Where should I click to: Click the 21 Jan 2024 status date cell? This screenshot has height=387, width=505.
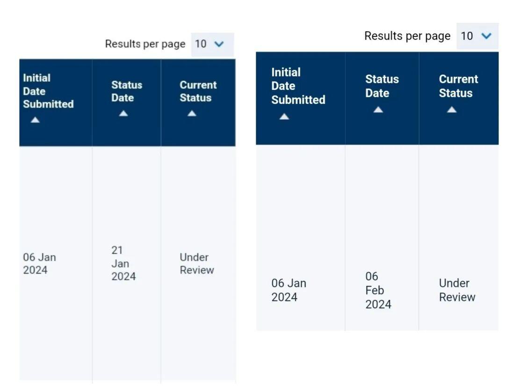pos(123,263)
